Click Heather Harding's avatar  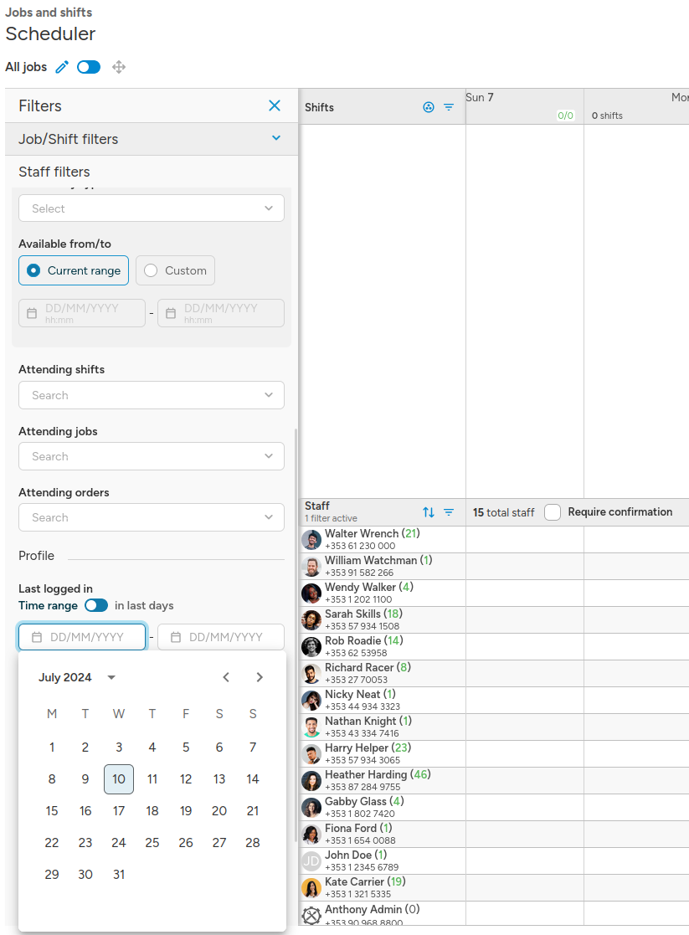coord(311,781)
